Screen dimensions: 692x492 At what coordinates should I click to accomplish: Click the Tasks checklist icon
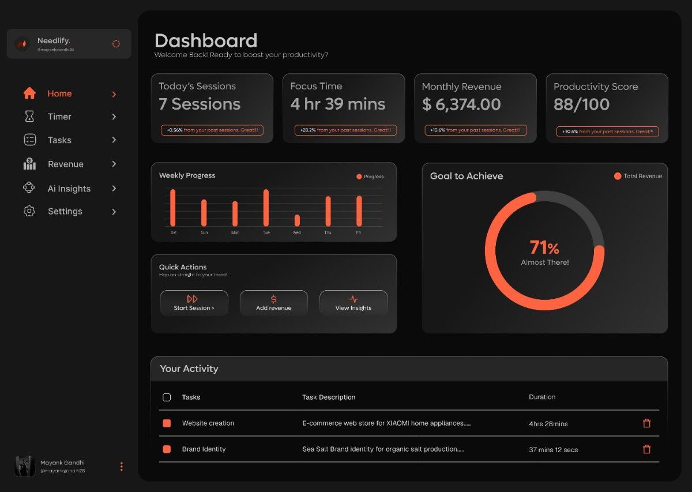pyautogui.click(x=29, y=140)
